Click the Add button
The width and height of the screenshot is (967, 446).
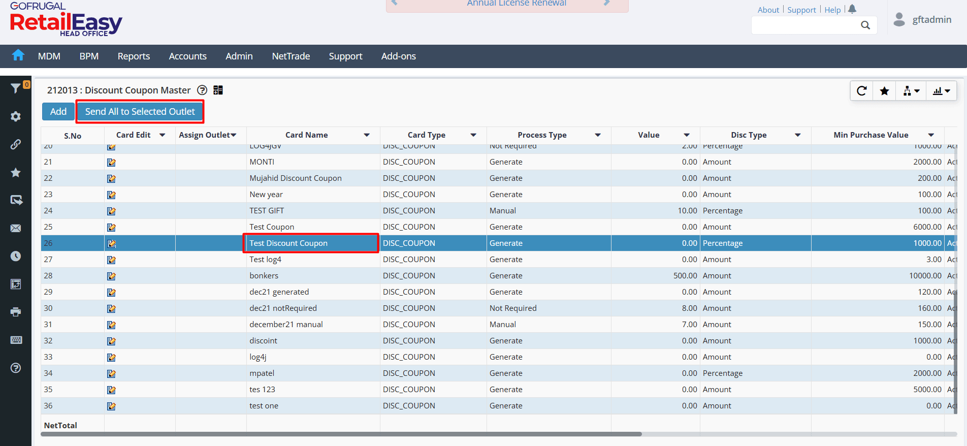(58, 112)
